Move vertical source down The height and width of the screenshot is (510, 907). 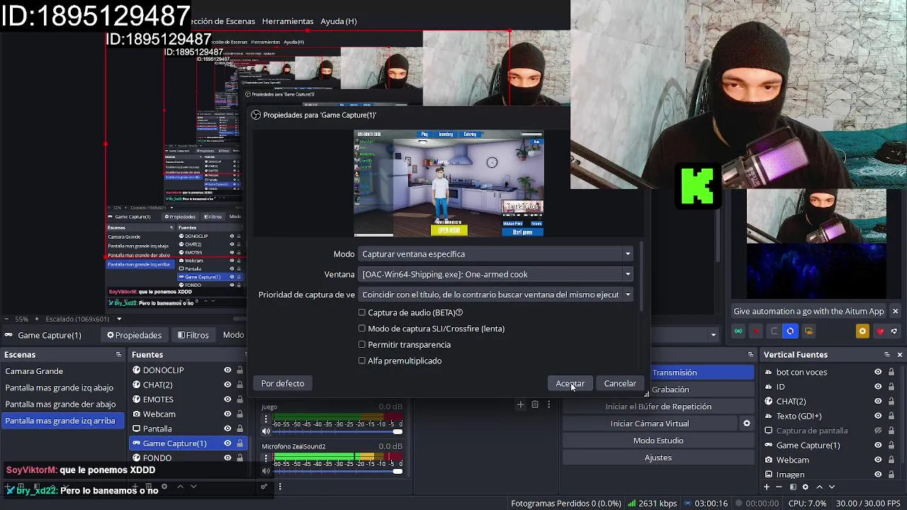coord(832,487)
